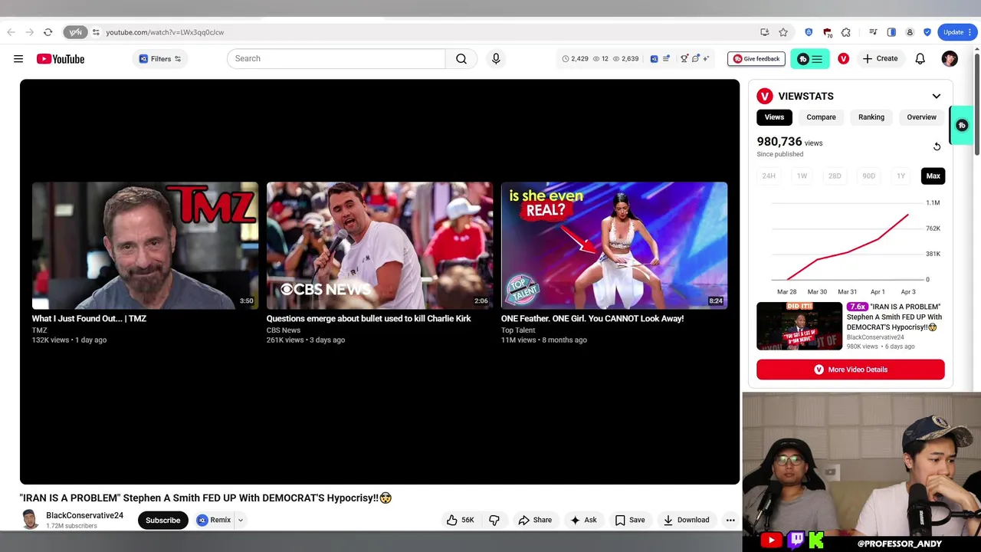The width and height of the screenshot is (981, 552).
Task: Toggle the VPN badge in address bar
Action: (75, 32)
